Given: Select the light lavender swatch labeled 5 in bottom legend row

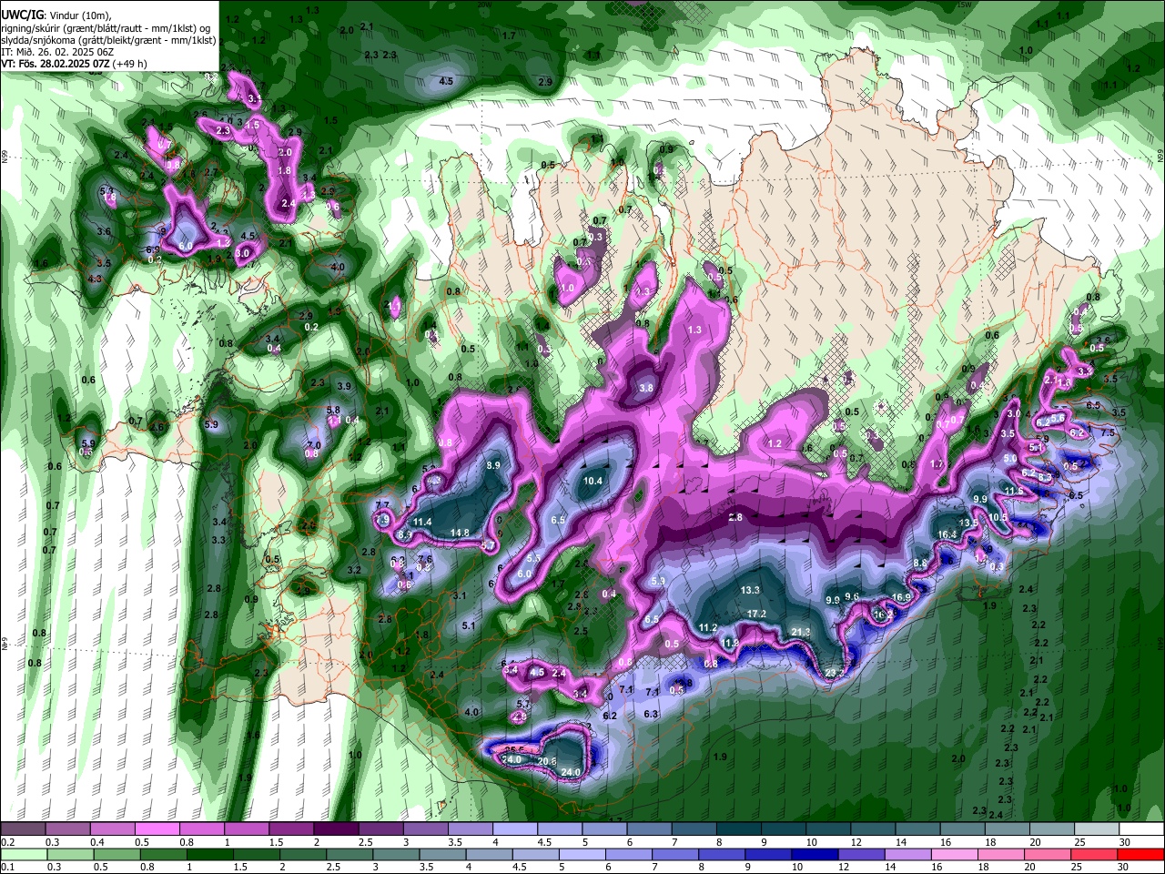Looking at the screenshot, I should click(x=582, y=855).
